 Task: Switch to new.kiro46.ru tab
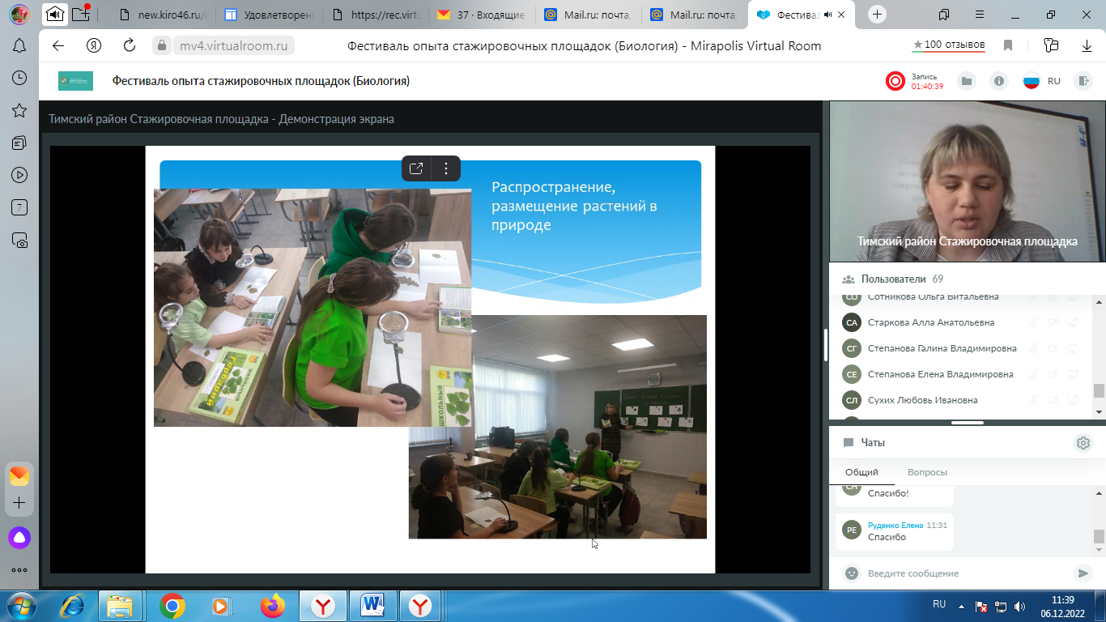[x=162, y=15]
